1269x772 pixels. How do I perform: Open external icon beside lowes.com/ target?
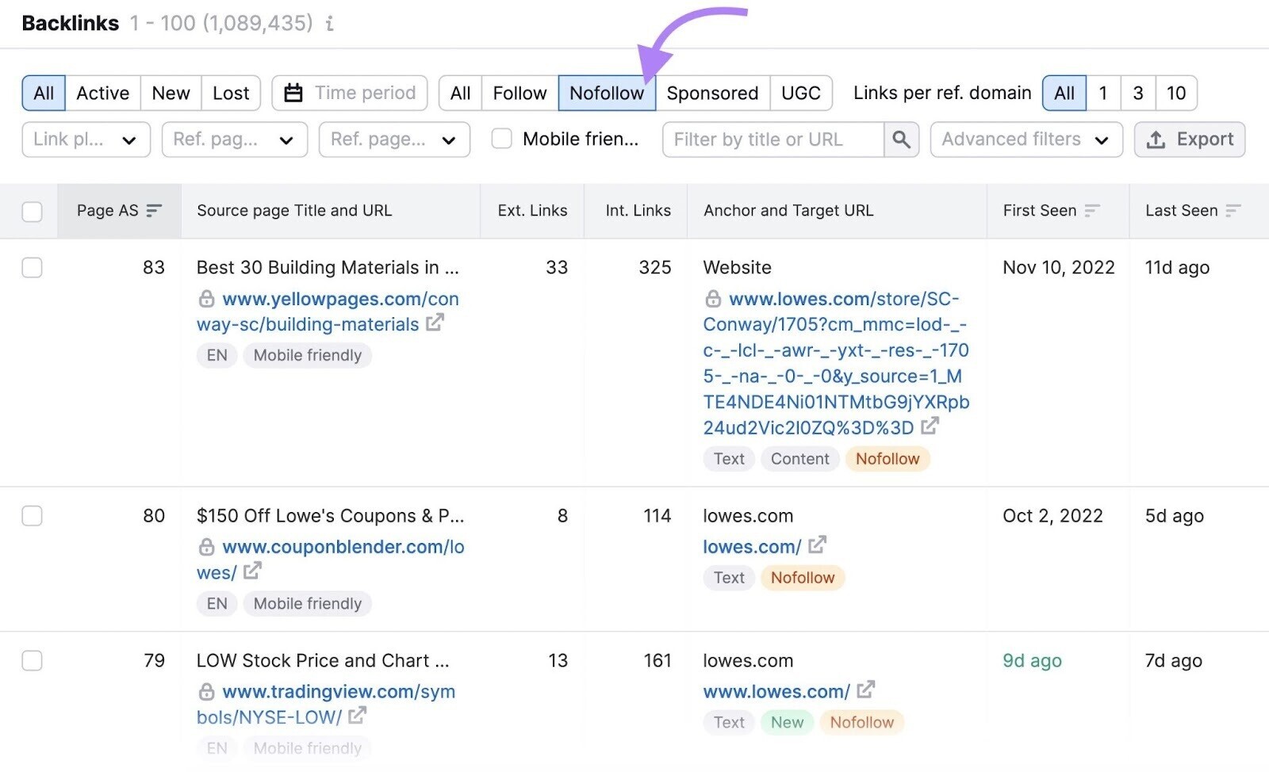click(817, 545)
